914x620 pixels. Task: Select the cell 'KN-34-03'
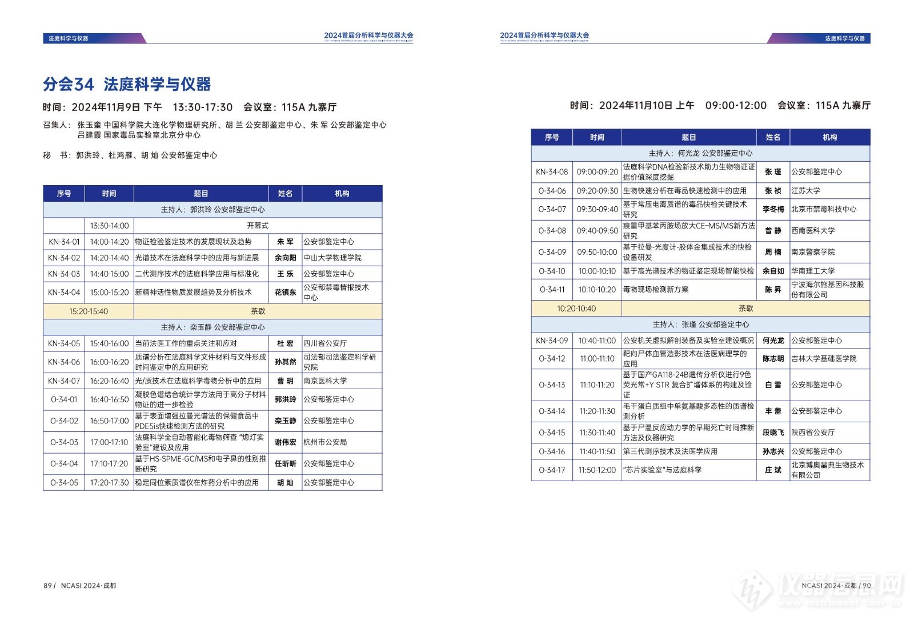coord(64,274)
